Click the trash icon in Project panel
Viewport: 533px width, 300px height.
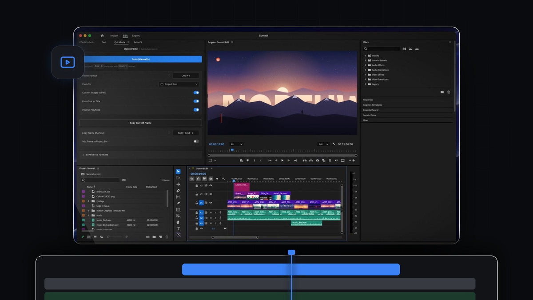(167, 237)
